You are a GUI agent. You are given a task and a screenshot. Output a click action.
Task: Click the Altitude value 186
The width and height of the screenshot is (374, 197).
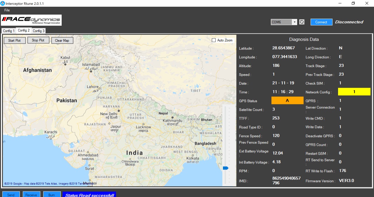[x=276, y=65]
